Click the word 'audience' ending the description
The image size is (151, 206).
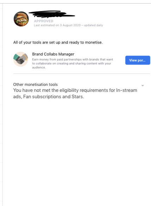[x=39, y=67]
